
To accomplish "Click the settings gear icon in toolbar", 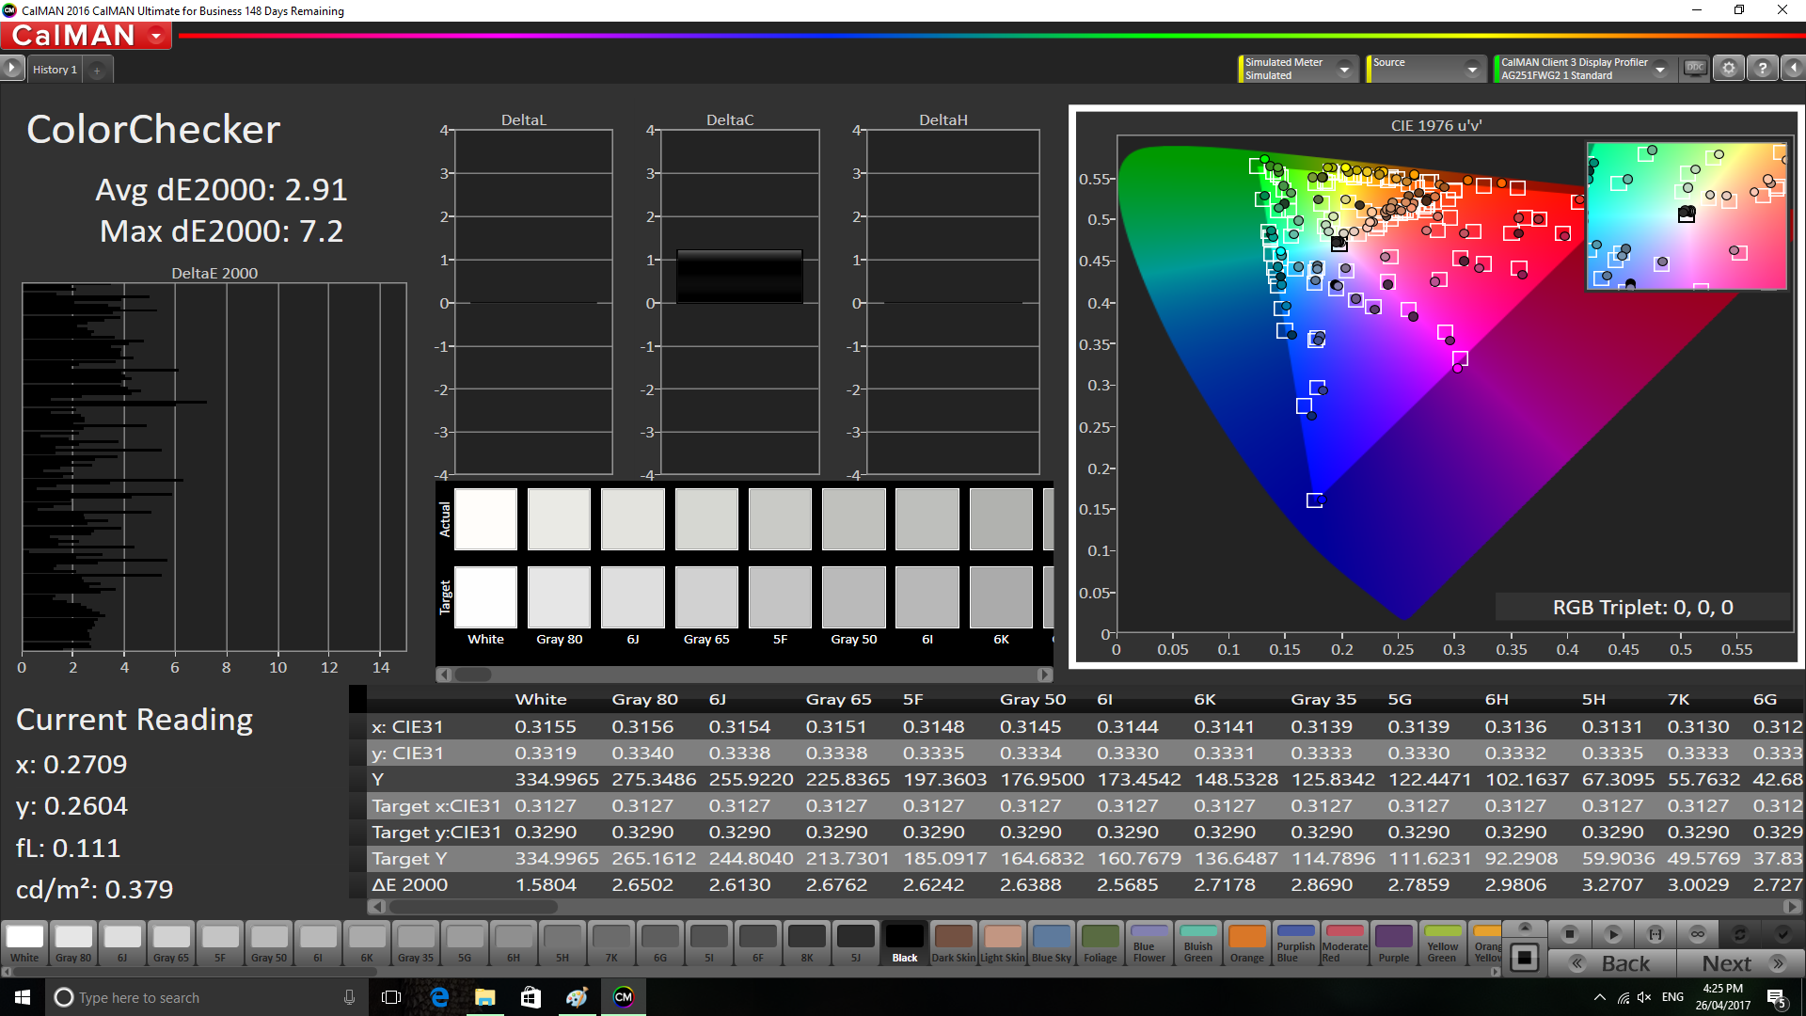I will pyautogui.click(x=1729, y=70).
